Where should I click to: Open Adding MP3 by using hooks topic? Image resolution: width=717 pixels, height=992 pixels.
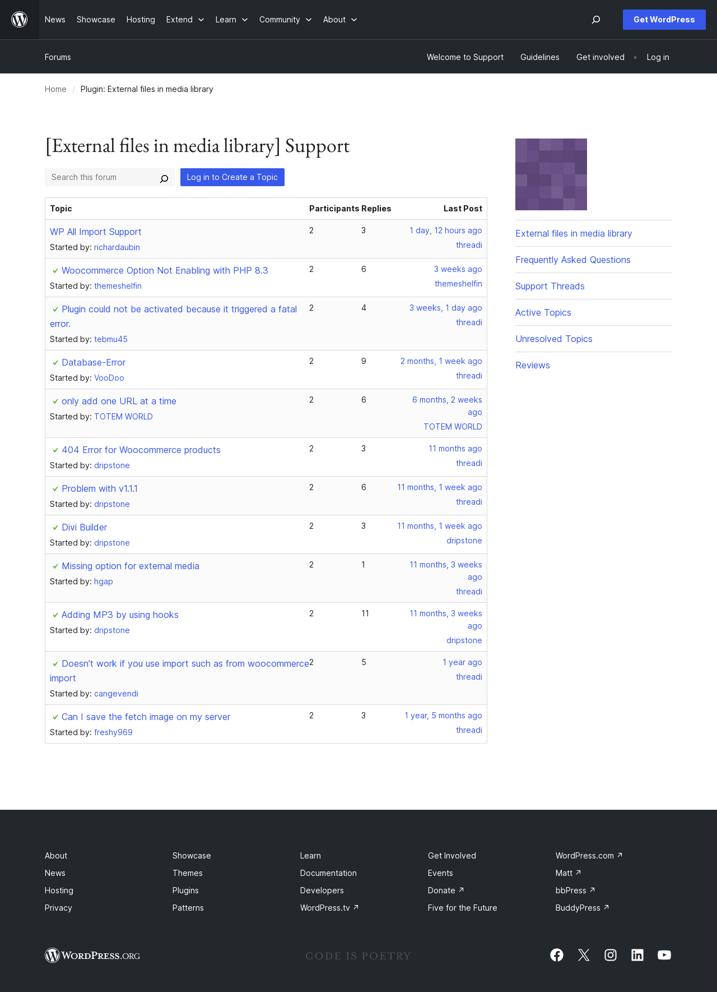[120, 615]
